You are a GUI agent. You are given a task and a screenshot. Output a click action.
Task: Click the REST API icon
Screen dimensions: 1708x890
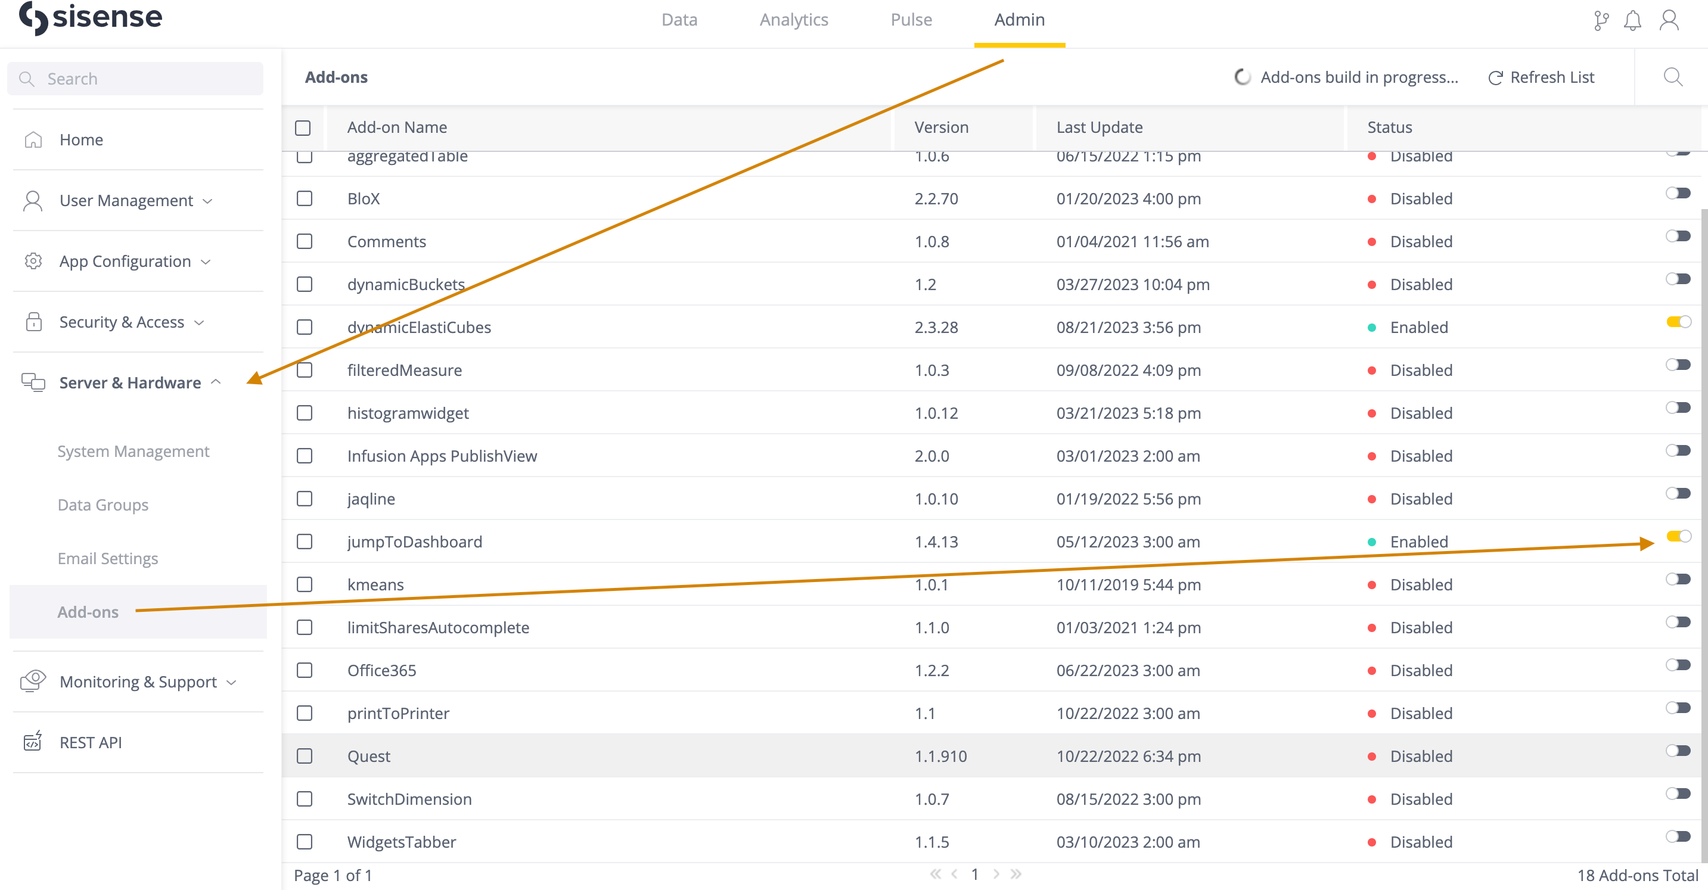click(33, 742)
